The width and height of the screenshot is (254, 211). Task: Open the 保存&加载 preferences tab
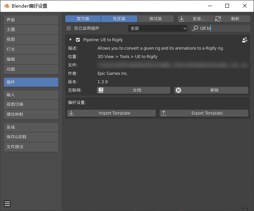point(31,137)
